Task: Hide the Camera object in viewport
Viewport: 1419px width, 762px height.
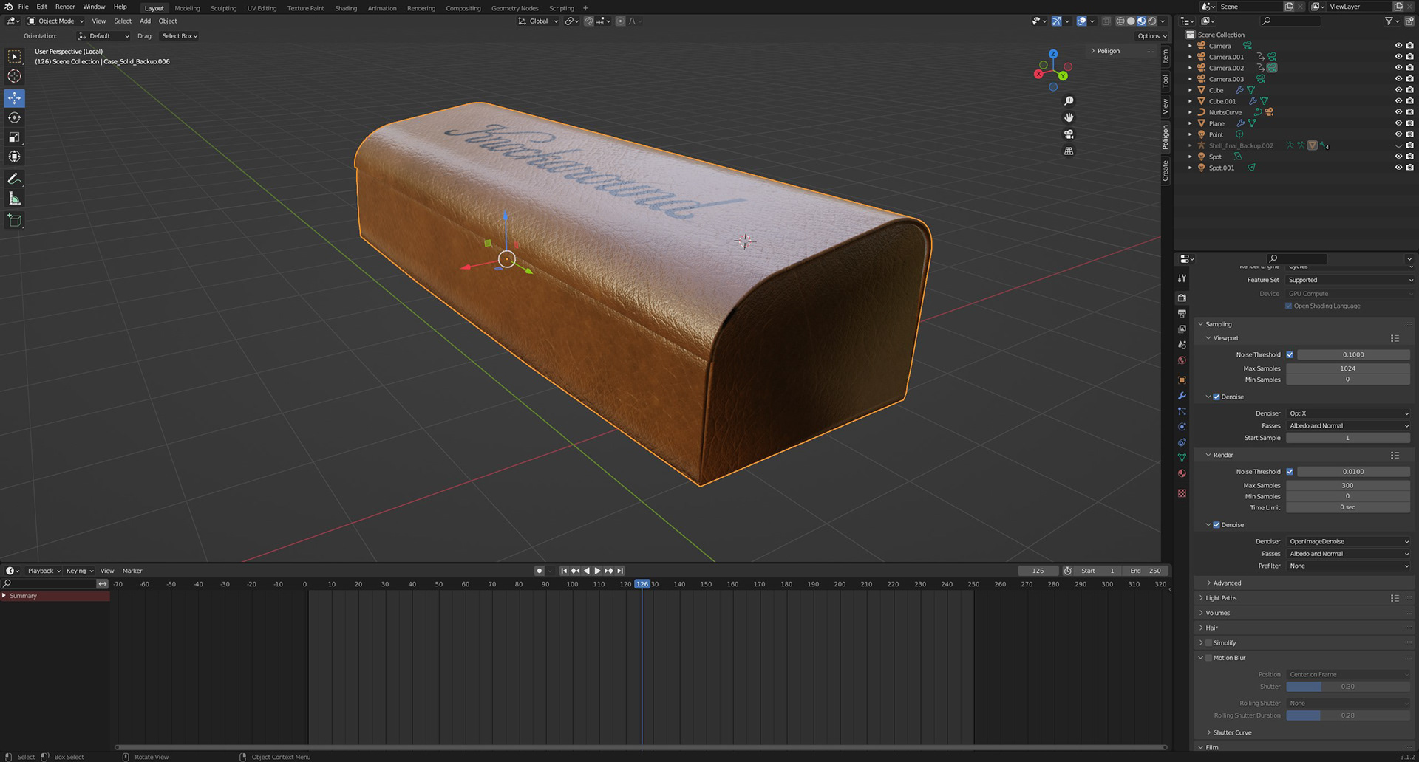Action: pos(1398,46)
